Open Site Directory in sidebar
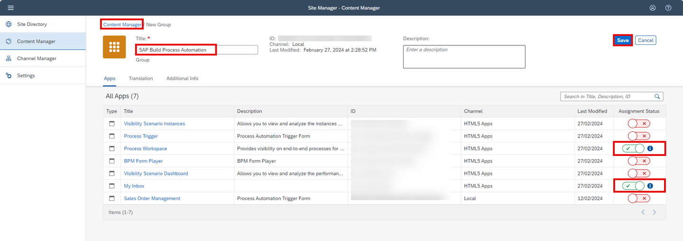 click(x=43, y=24)
